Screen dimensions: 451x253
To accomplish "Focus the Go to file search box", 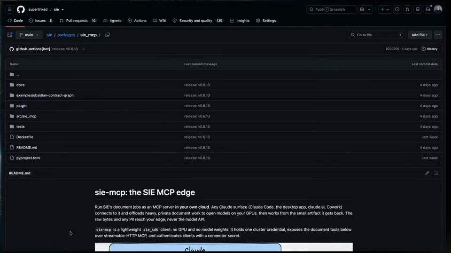I will 376,35.
